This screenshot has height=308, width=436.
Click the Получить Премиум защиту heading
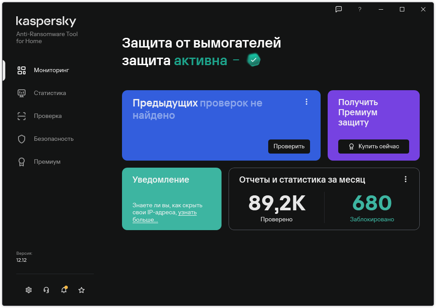click(x=358, y=112)
